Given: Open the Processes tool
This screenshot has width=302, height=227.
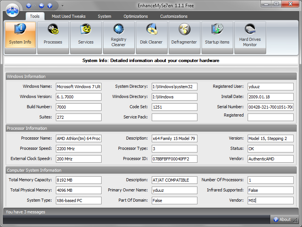Looking at the screenshot, I should pos(53,37).
